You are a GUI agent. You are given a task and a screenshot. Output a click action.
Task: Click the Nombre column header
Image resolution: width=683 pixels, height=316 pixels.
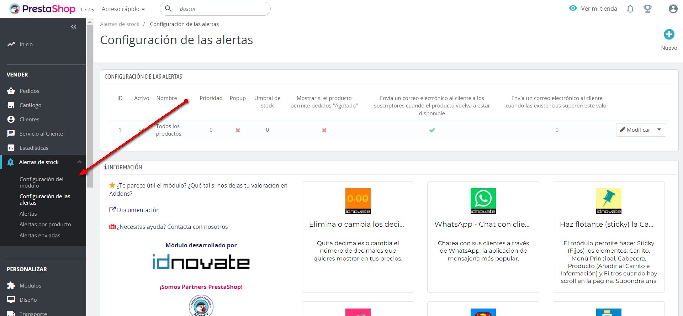(x=166, y=98)
